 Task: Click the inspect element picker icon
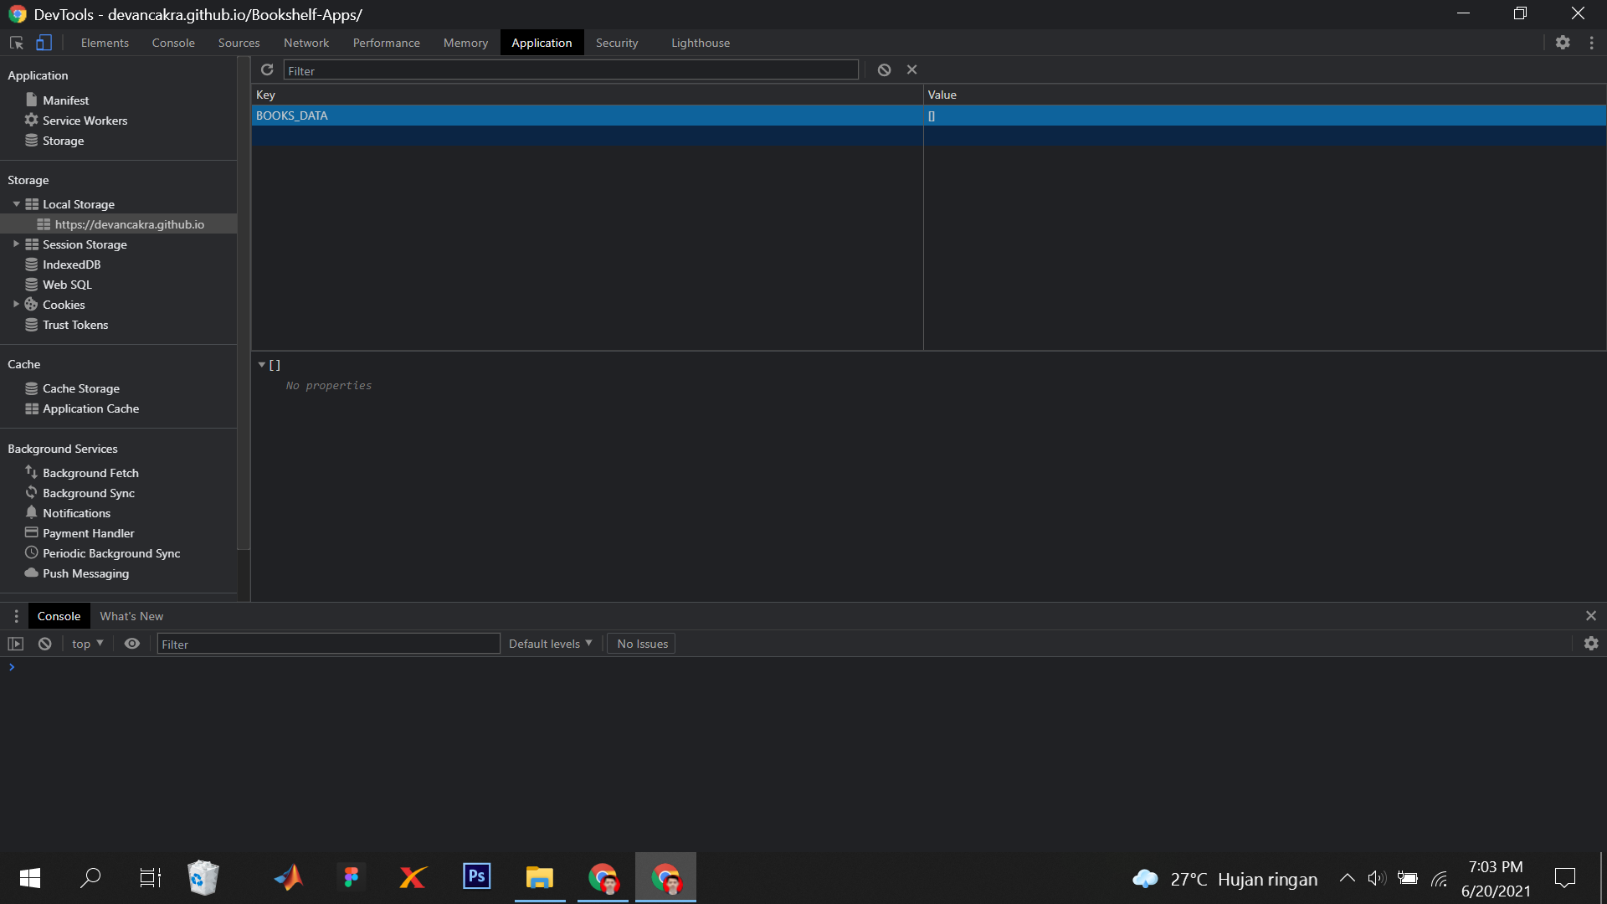click(x=16, y=43)
